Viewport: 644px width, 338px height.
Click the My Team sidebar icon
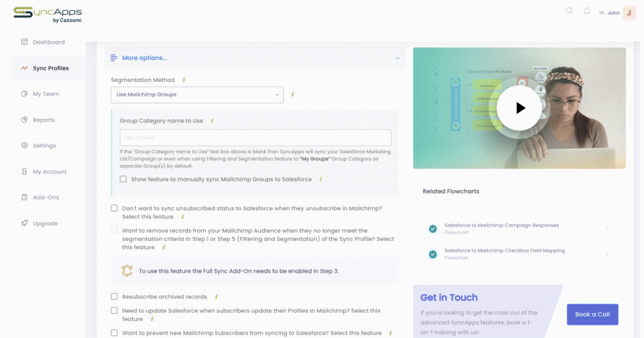24,93
